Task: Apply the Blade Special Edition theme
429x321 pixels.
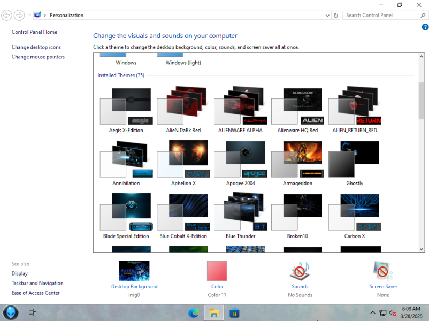Action: 126,216
